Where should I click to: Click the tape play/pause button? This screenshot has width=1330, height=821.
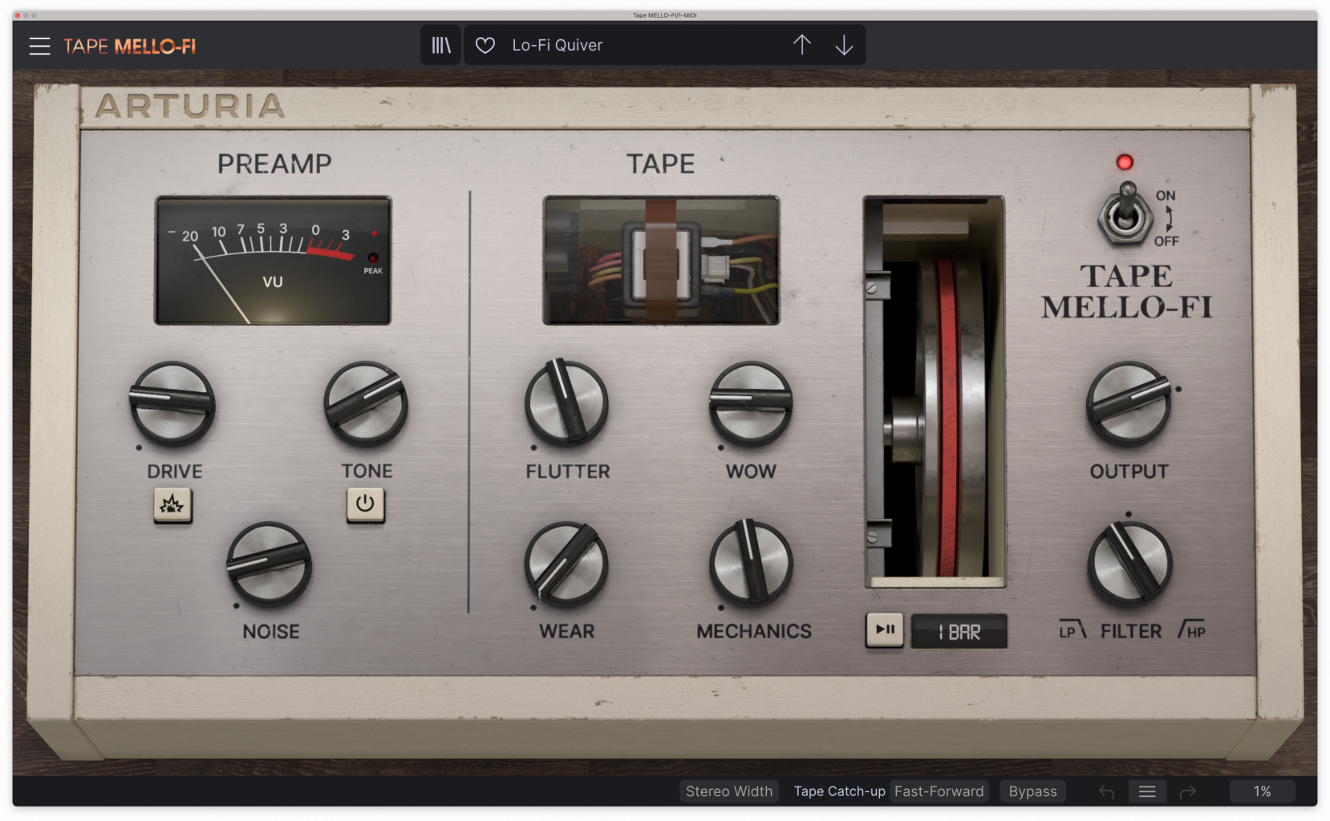885,630
